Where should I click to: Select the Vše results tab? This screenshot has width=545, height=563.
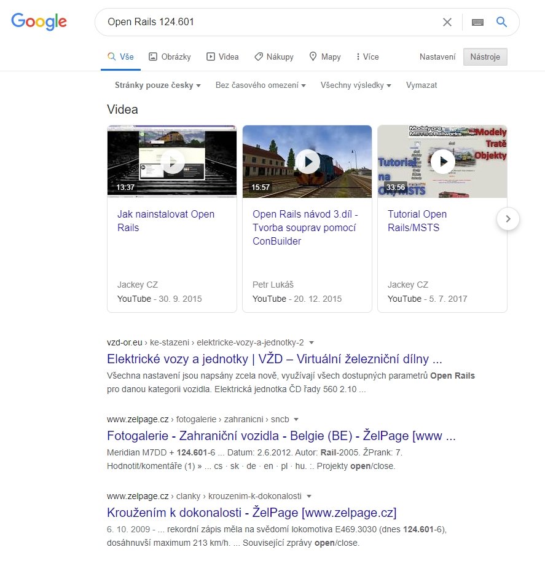tap(120, 57)
